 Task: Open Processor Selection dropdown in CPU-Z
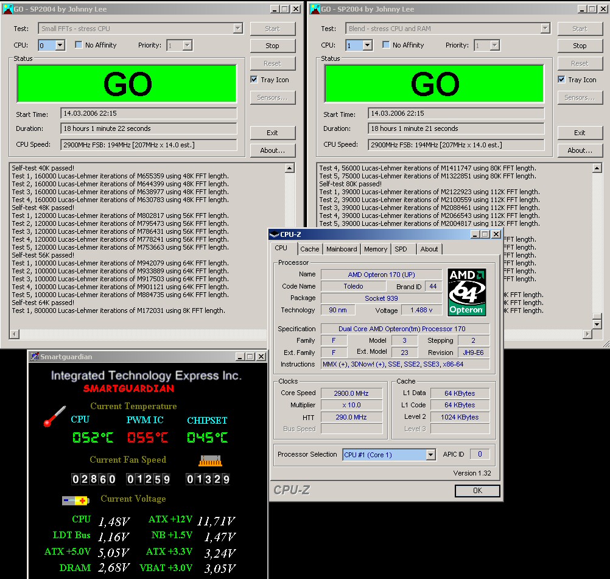pyautogui.click(x=430, y=454)
